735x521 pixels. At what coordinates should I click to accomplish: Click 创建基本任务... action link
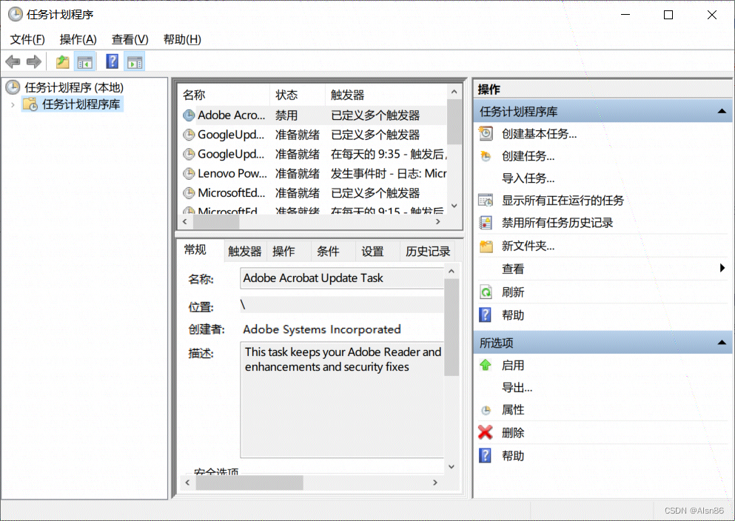539,134
